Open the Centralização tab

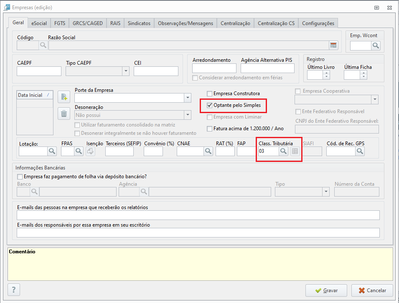pyautogui.click(x=235, y=23)
